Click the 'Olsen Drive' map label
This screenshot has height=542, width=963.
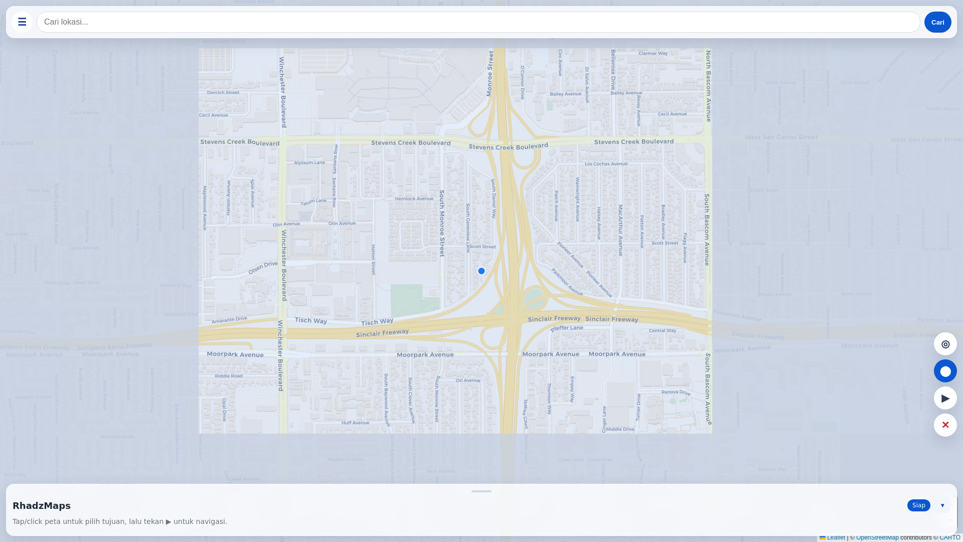263,267
